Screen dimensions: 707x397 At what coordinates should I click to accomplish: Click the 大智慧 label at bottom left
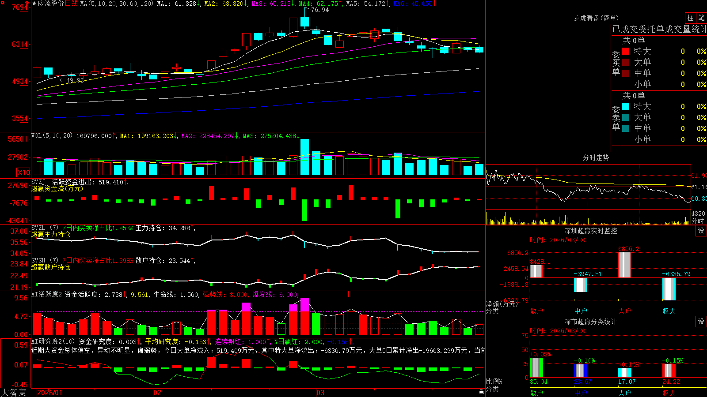[x=14, y=393]
